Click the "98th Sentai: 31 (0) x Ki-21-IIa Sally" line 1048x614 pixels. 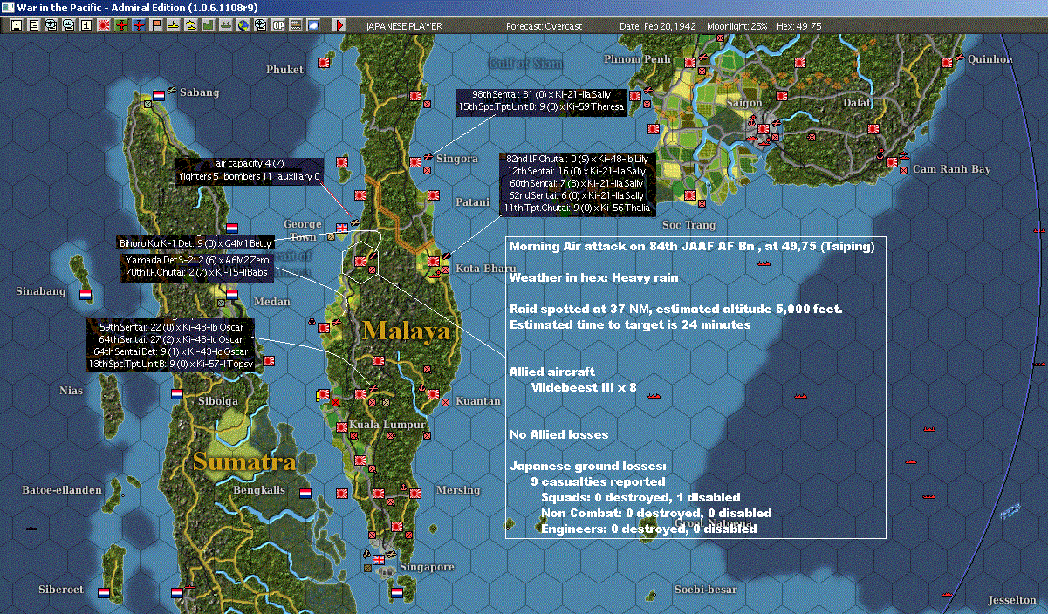coord(542,94)
